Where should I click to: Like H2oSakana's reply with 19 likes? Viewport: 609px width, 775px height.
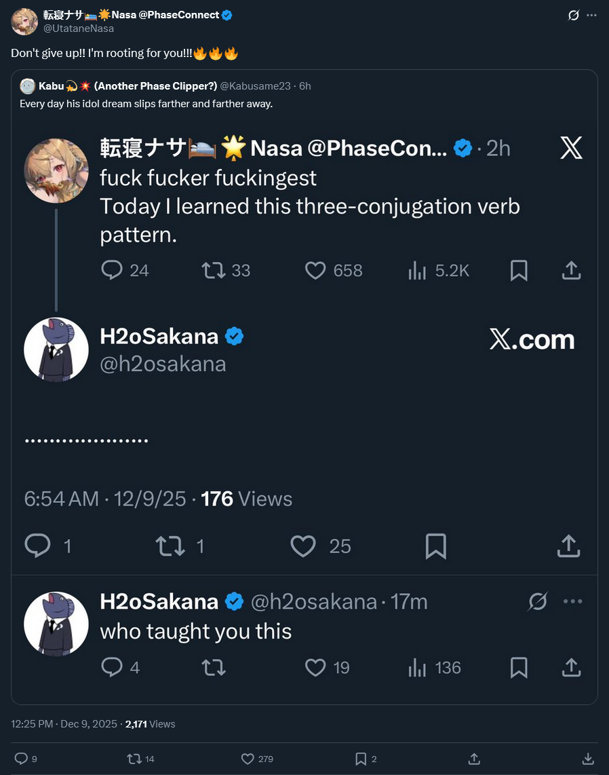[x=315, y=668]
